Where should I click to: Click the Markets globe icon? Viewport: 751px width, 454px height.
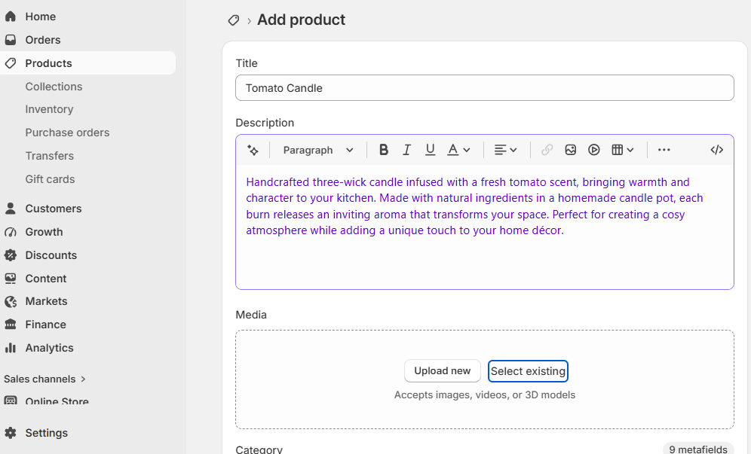click(11, 301)
